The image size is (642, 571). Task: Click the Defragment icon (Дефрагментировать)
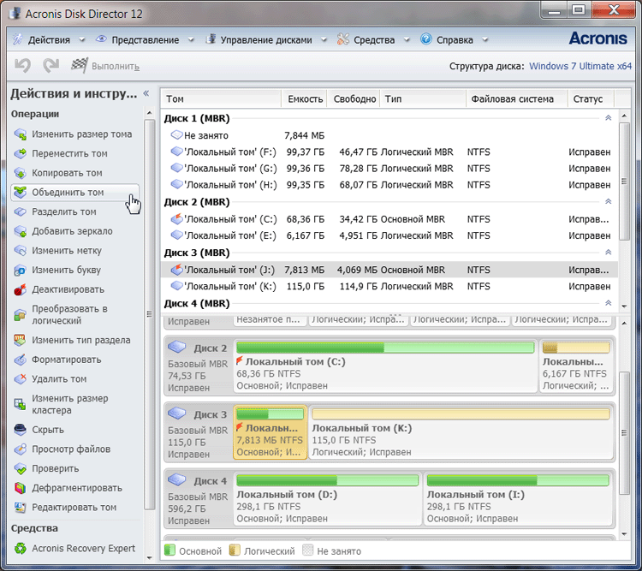point(20,488)
